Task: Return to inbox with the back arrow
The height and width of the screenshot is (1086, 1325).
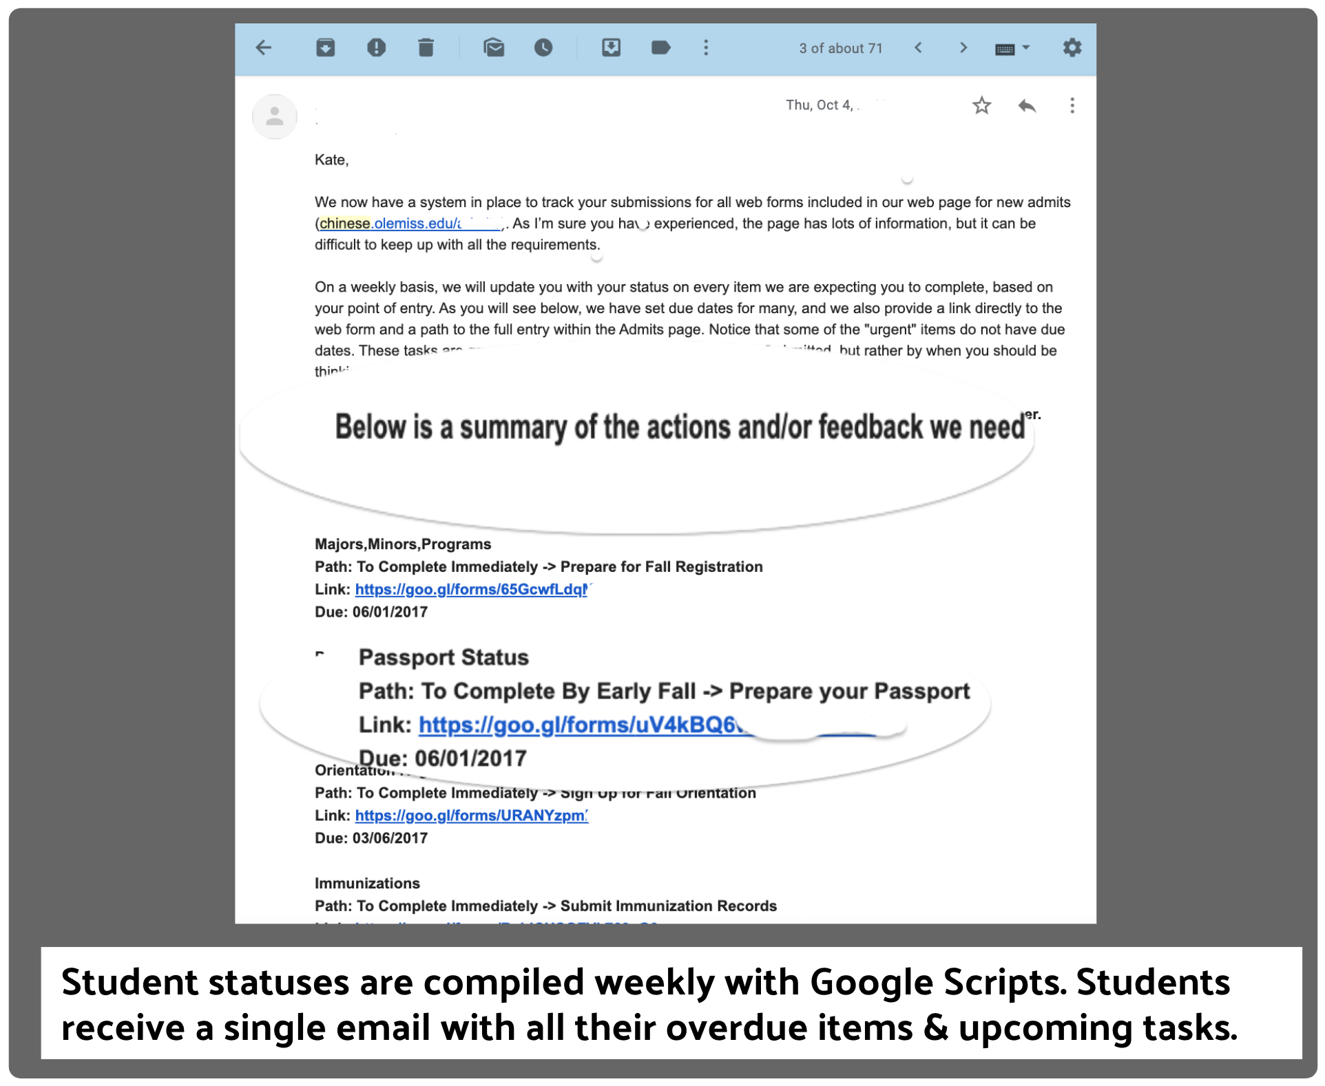Action: point(264,48)
